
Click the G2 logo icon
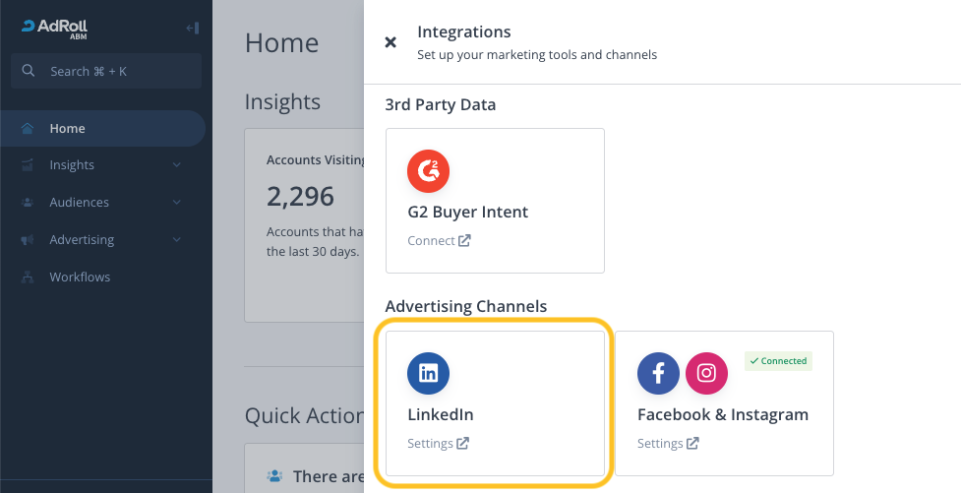click(x=428, y=171)
